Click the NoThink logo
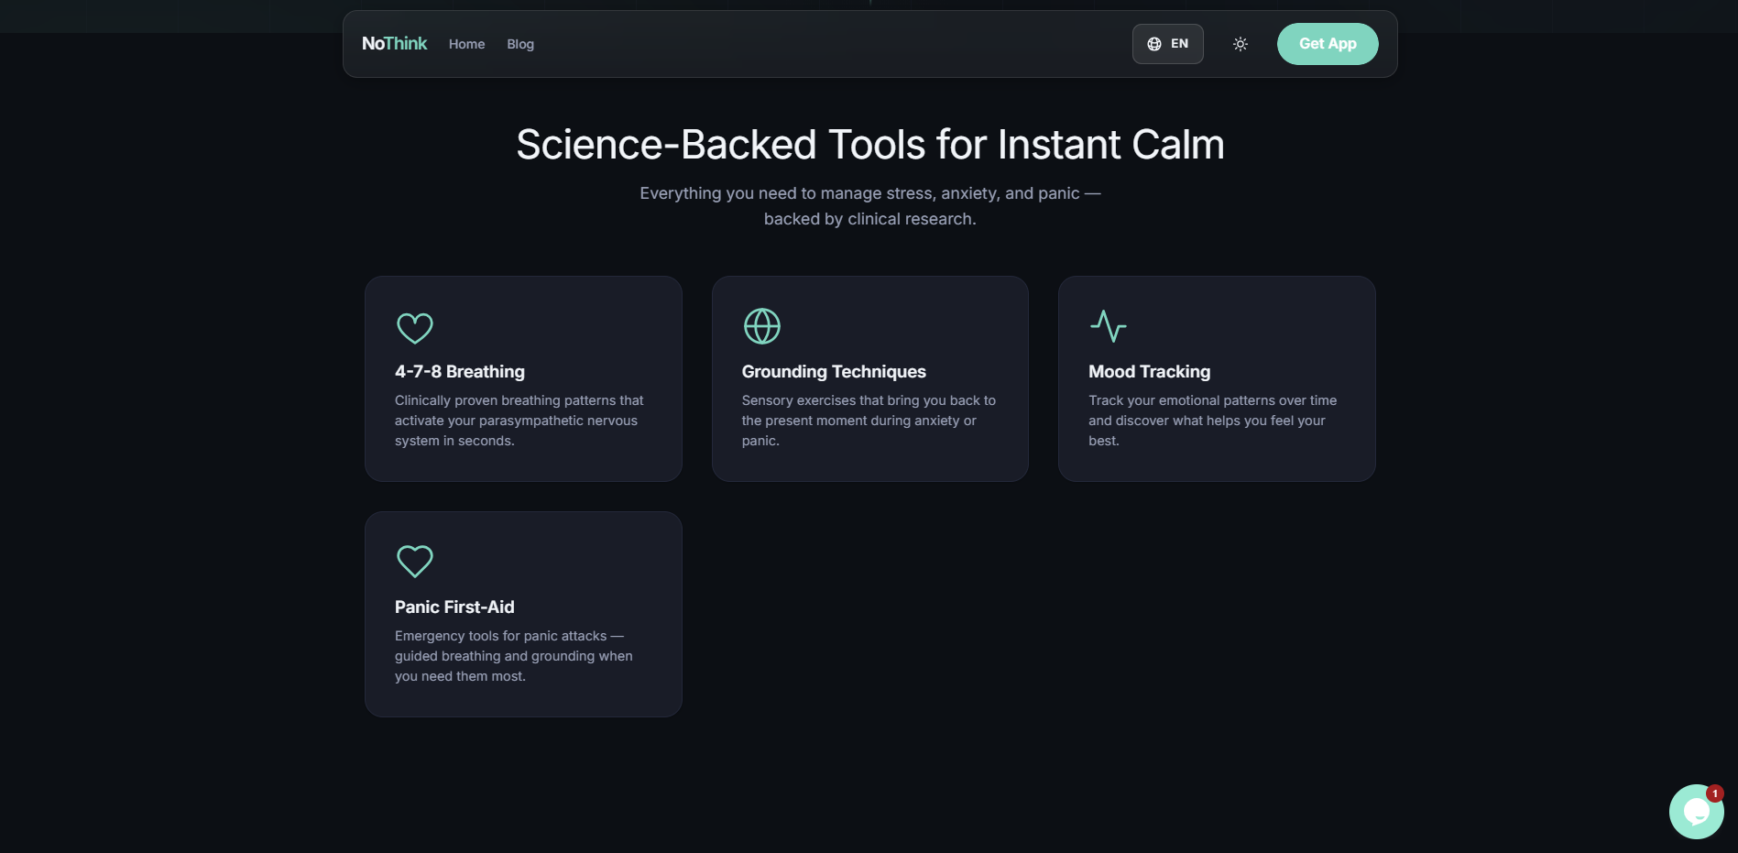1738x853 pixels. pyautogui.click(x=394, y=43)
